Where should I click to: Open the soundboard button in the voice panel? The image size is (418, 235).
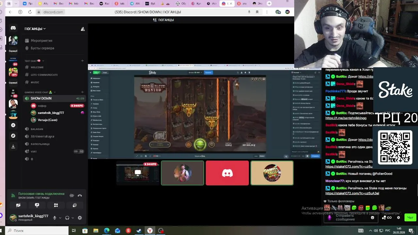(75, 205)
